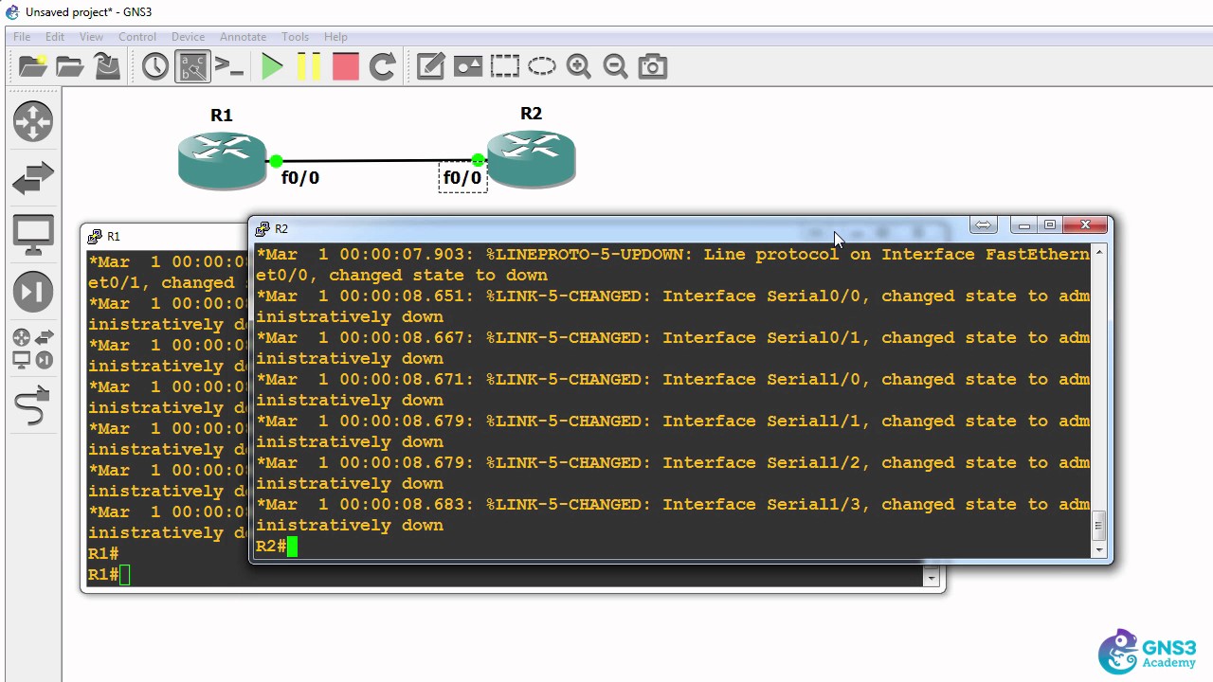The width and height of the screenshot is (1213, 682).
Task: Click PuTTY icon in R2 window title
Action: tap(263, 229)
